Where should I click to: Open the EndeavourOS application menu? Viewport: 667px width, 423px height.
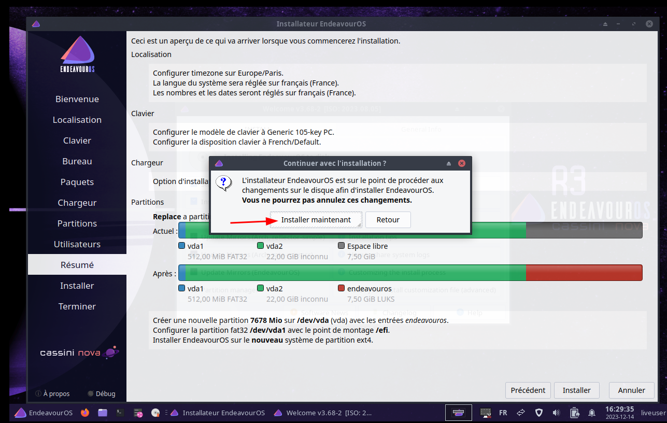[44, 413]
